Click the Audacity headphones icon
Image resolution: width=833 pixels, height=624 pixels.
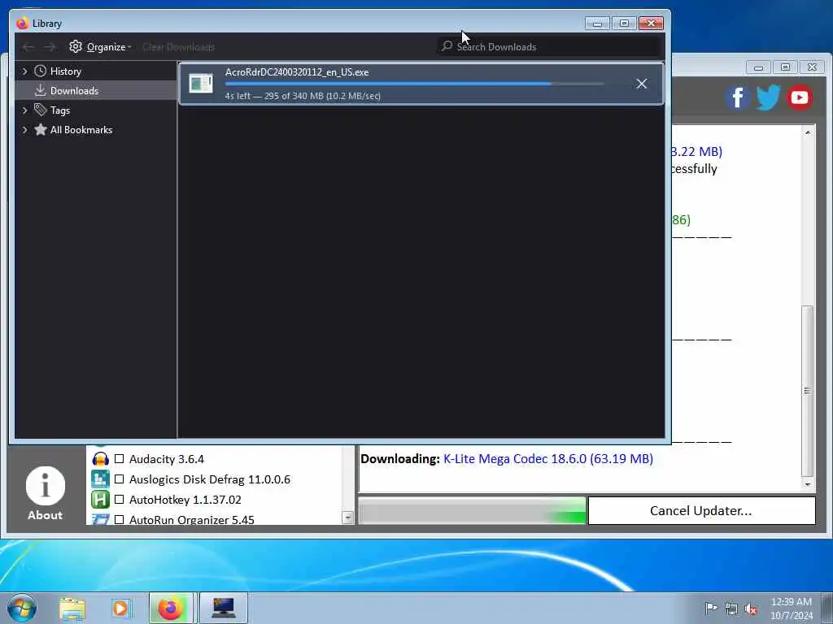[100, 459]
